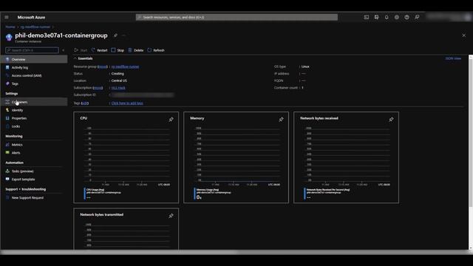Viewport: 473px width, 266px height.
Task: Open the more options ellipsis beside title
Action: (x=123, y=35)
